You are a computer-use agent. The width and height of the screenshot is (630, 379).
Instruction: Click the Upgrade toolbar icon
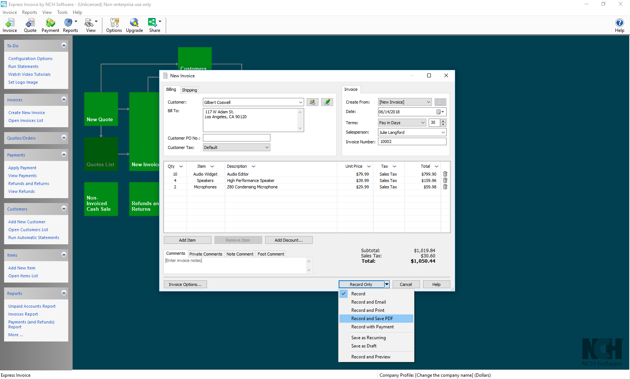tap(134, 26)
